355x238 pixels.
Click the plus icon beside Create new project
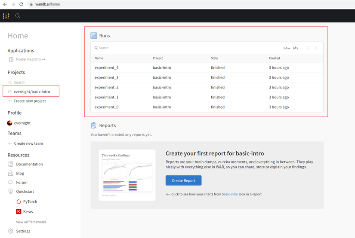pyautogui.click(x=10, y=101)
